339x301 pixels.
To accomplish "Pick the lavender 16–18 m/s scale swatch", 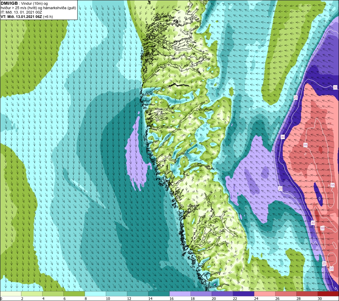I will tap(180, 294).
